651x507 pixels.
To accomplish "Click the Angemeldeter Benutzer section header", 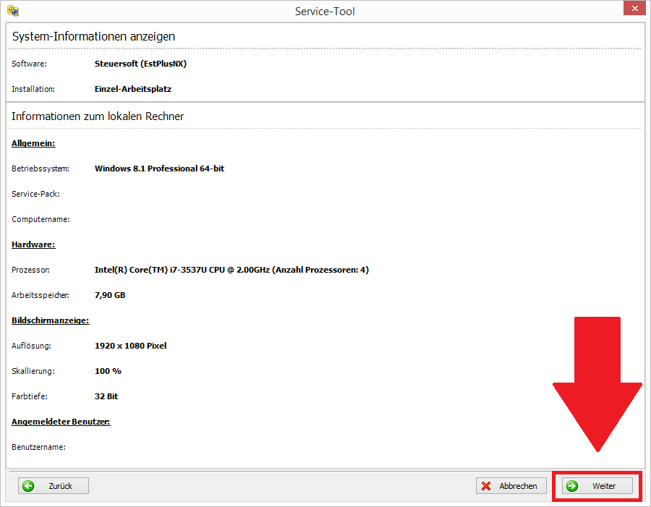I will pos(61,422).
